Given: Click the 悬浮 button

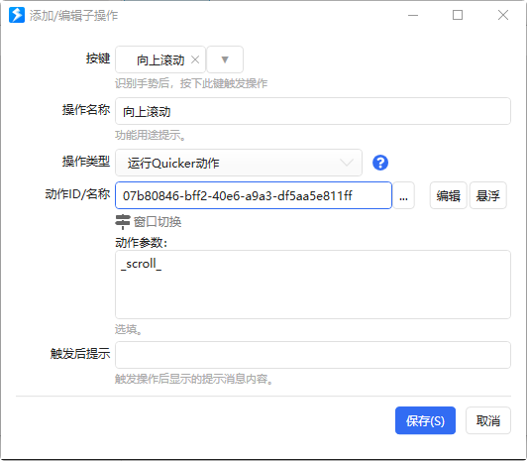Looking at the screenshot, I should (487, 195).
